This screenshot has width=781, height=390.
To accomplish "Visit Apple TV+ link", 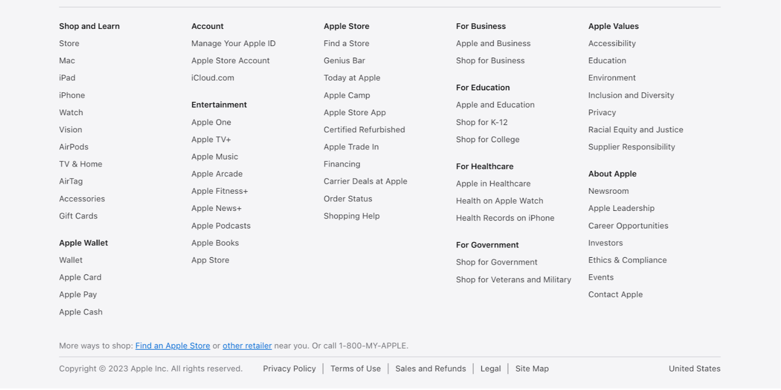I will (211, 139).
